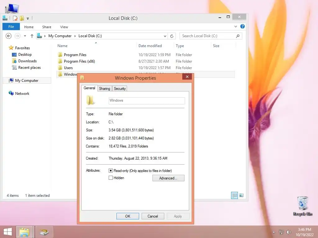This screenshot has height=238, width=318.
Task: Select the Windows folder icon in list
Action: coord(60,74)
